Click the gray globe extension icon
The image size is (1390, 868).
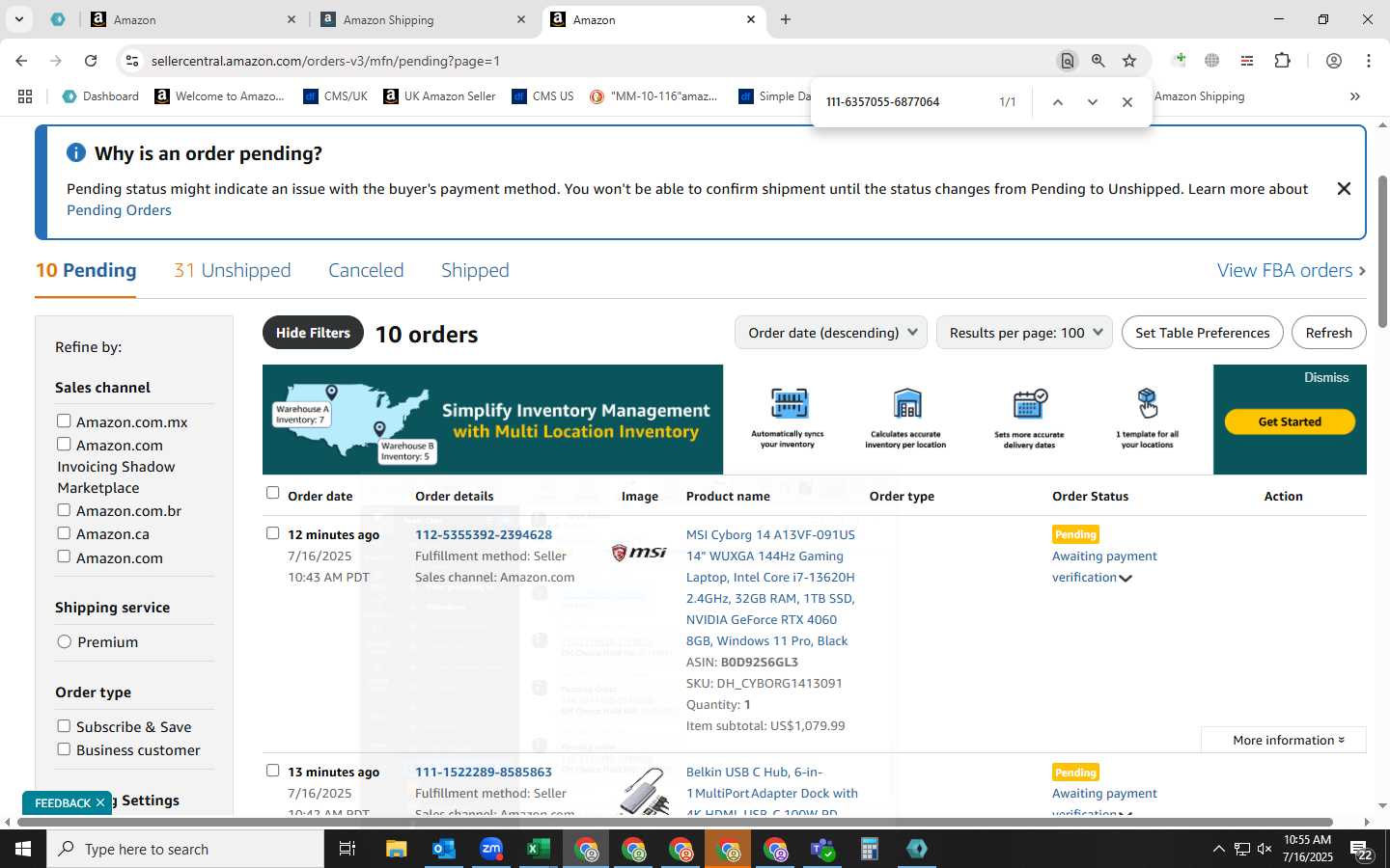1212,61
